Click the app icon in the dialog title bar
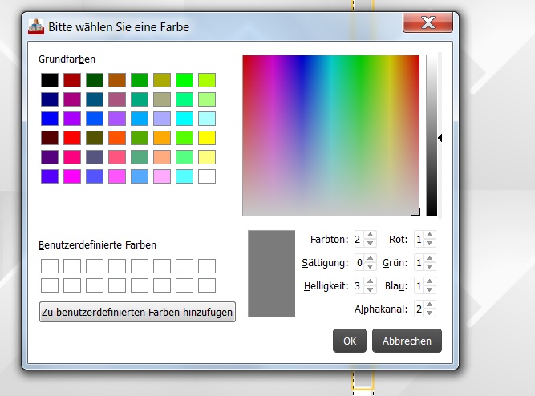This screenshot has height=396, width=535. pos(35,27)
